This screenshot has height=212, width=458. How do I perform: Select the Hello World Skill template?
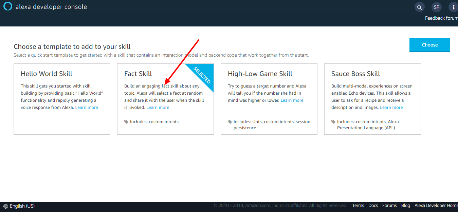[62, 99]
